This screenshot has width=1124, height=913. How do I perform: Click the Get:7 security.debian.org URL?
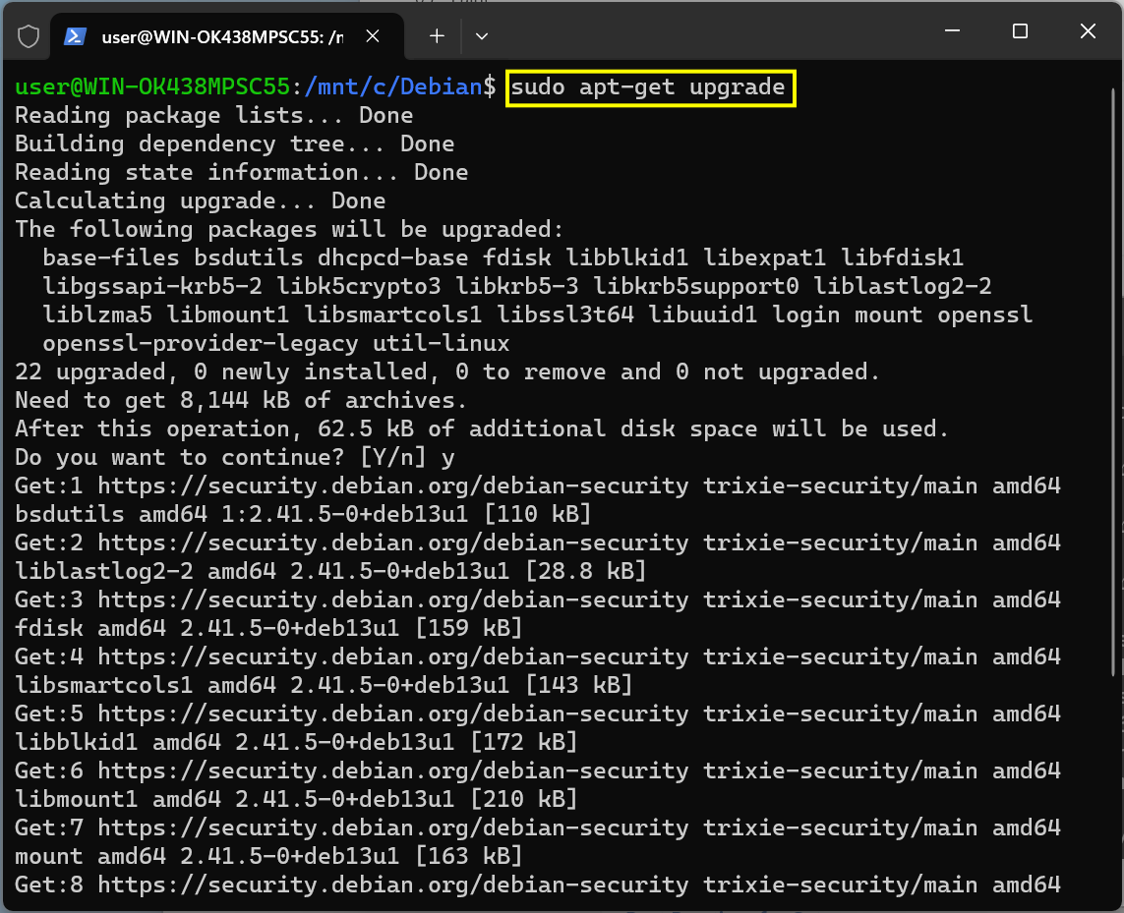(392, 828)
